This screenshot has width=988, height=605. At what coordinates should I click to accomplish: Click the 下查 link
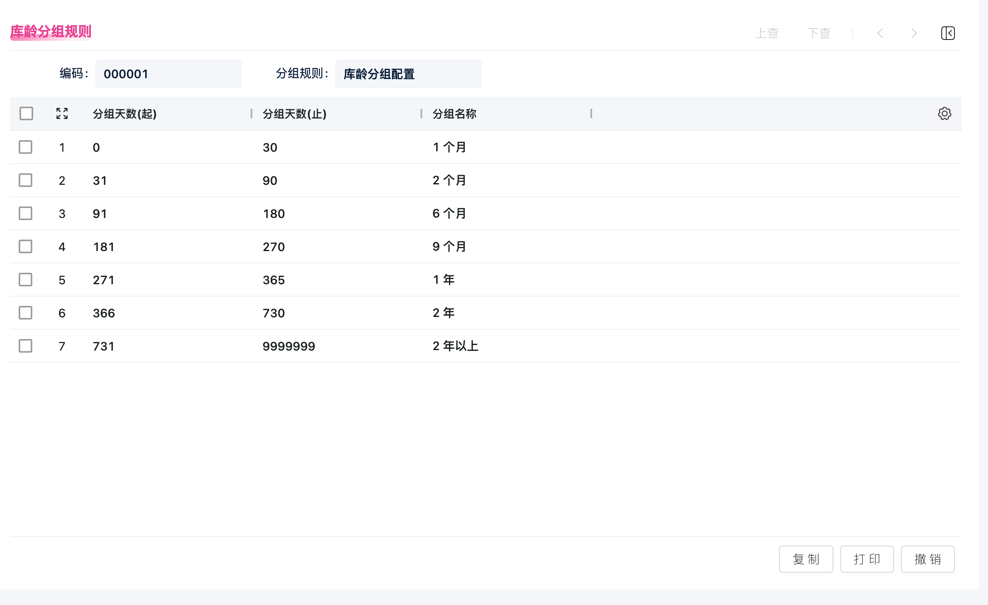point(819,33)
